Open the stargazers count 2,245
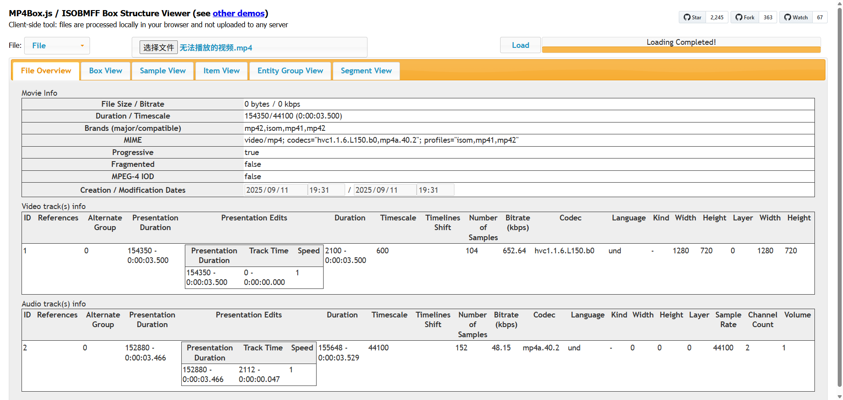This screenshot has height=400, width=843. pos(717,18)
